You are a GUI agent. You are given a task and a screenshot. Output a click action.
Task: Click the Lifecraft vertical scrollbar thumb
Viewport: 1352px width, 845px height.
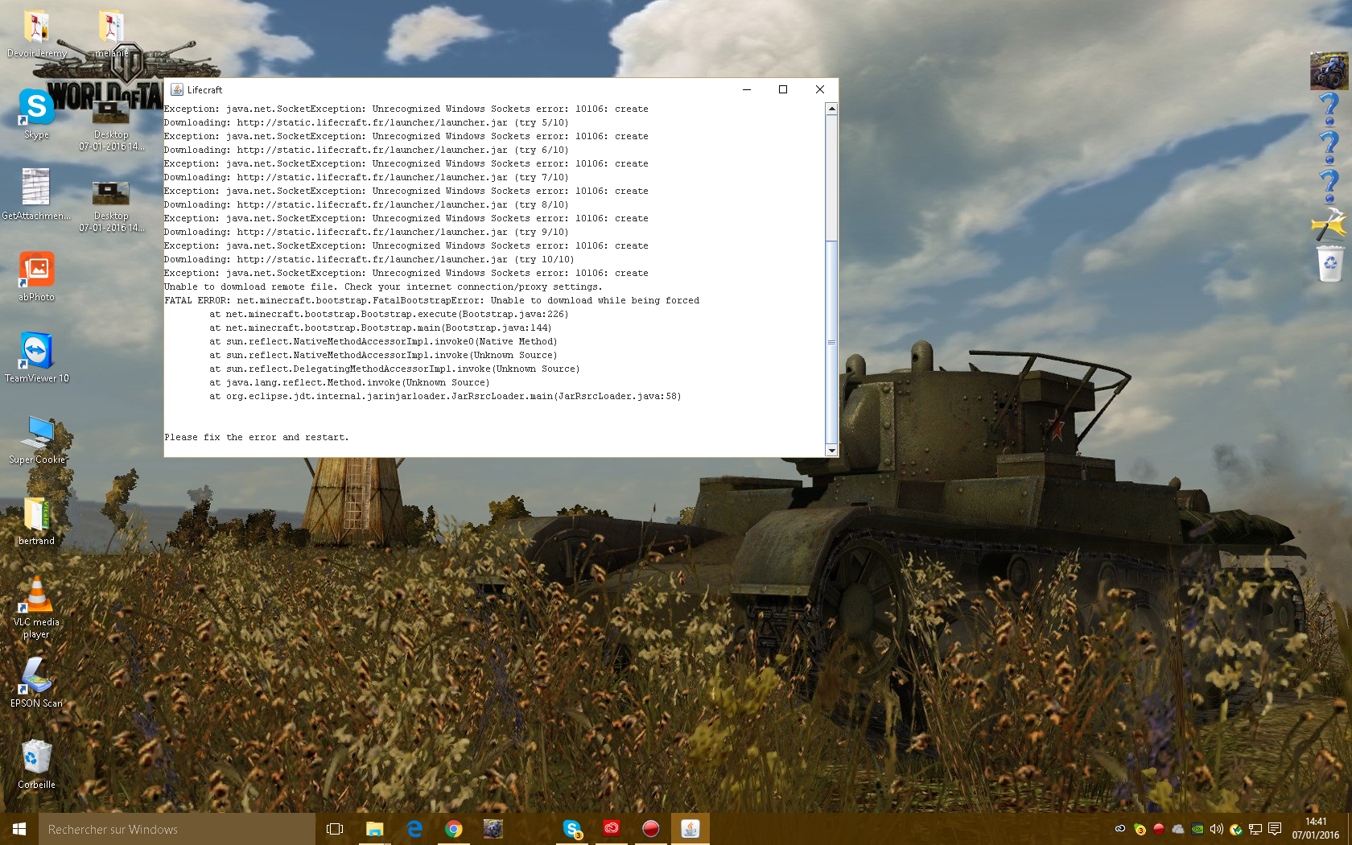pos(831,341)
